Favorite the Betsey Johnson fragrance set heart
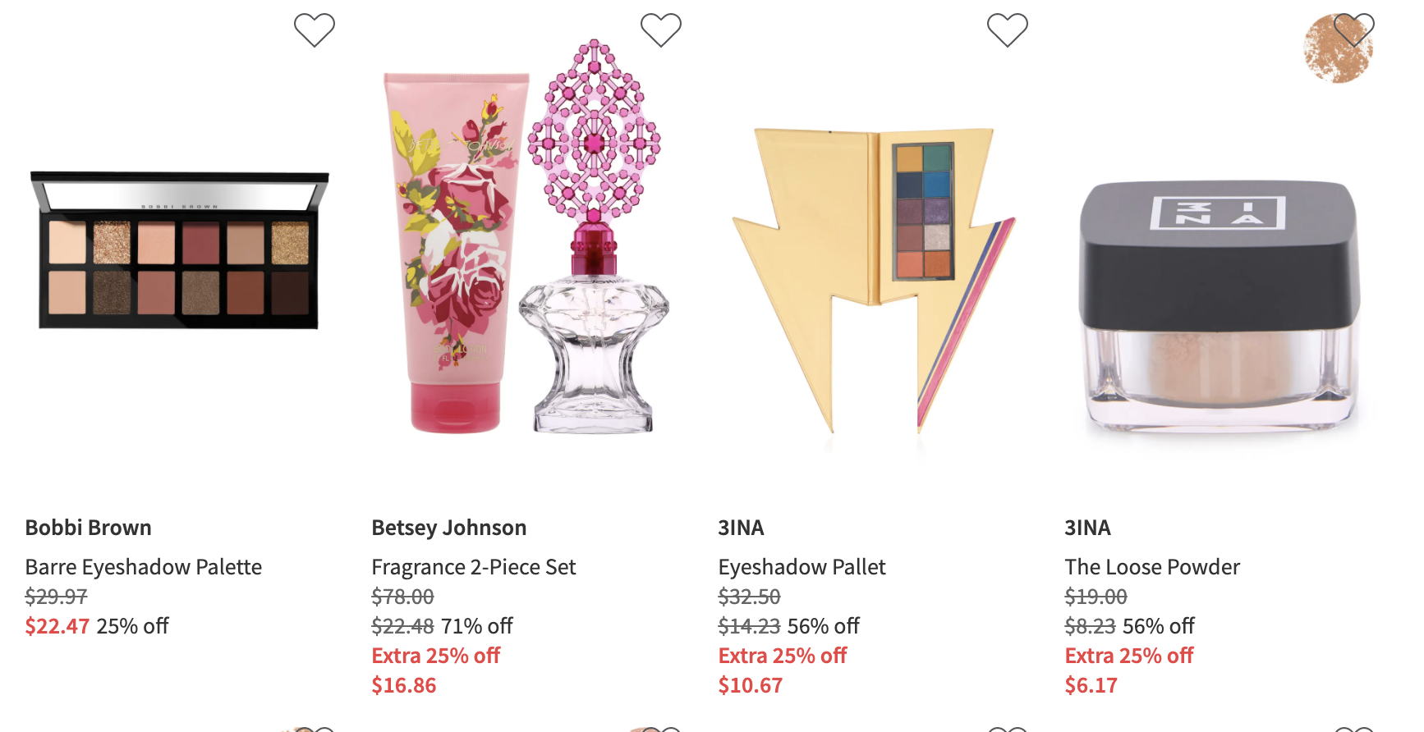 click(661, 30)
